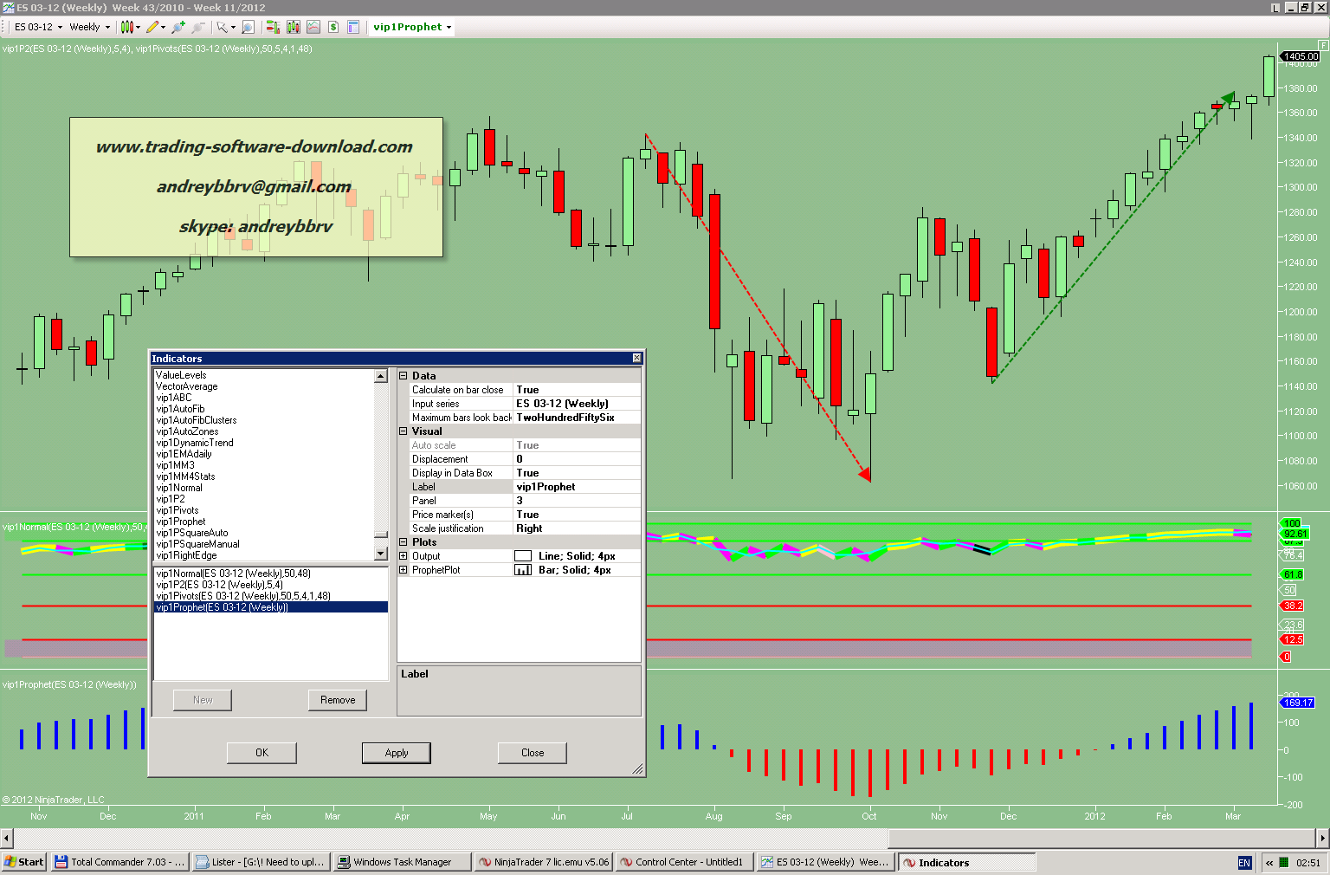This screenshot has height=875, width=1330.
Task: Click the zoom in magnifier icon
Action: click(178, 27)
